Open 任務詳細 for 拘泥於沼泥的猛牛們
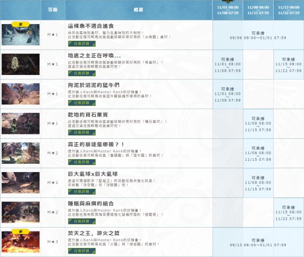Image resolution: width=304 pixels, height=257 pixels. coord(81,103)
